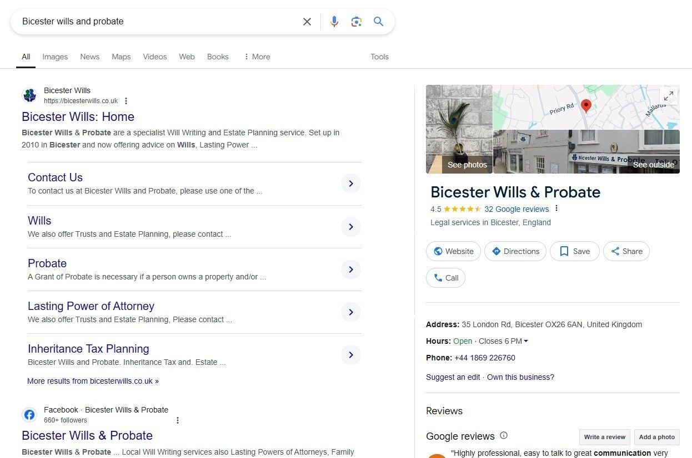
Task: Submit search with the magnifier icon
Action: coord(378,22)
